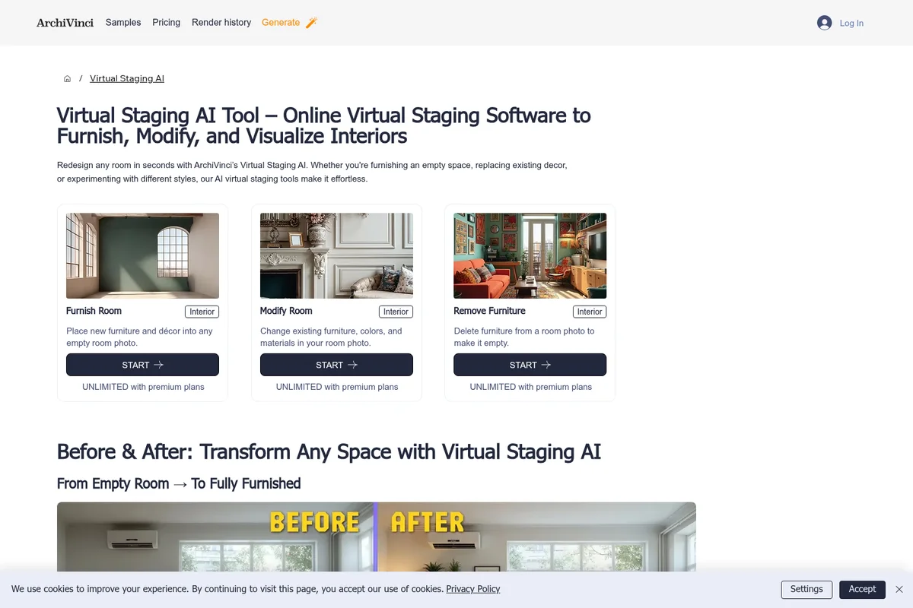Click the ArchiVinci logo
The height and width of the screenshot is (608, 913).
click(x=65, y=23)
